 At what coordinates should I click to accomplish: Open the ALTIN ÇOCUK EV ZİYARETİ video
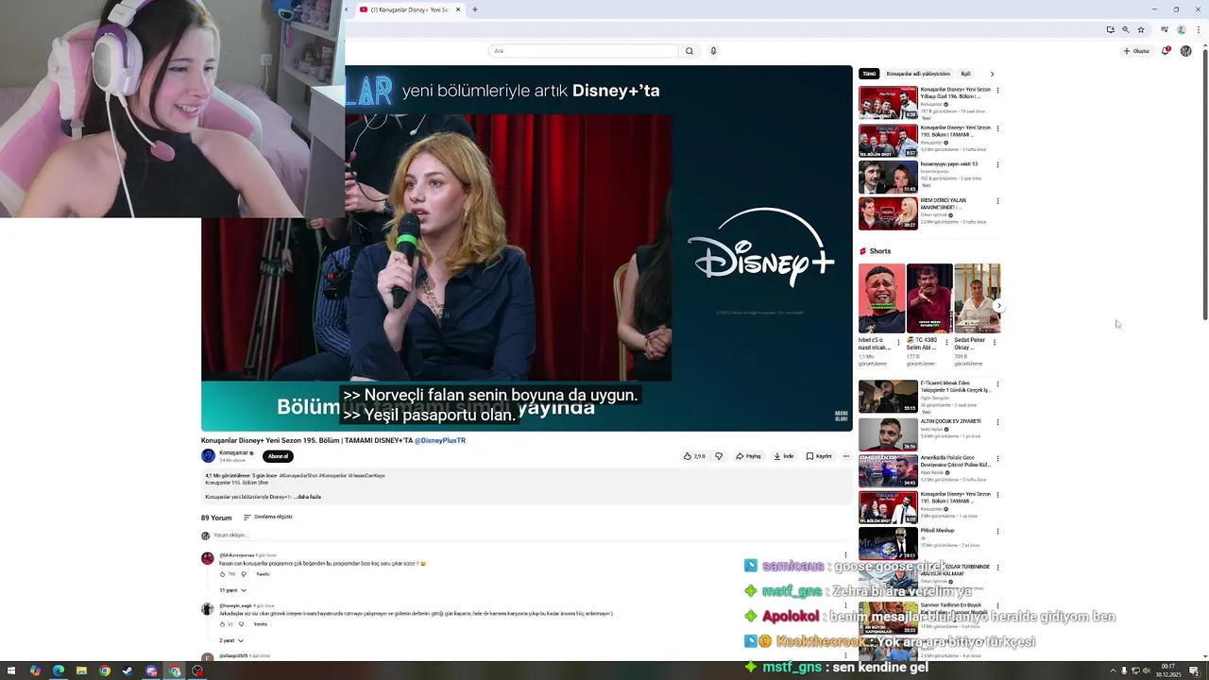coord(888,433)
